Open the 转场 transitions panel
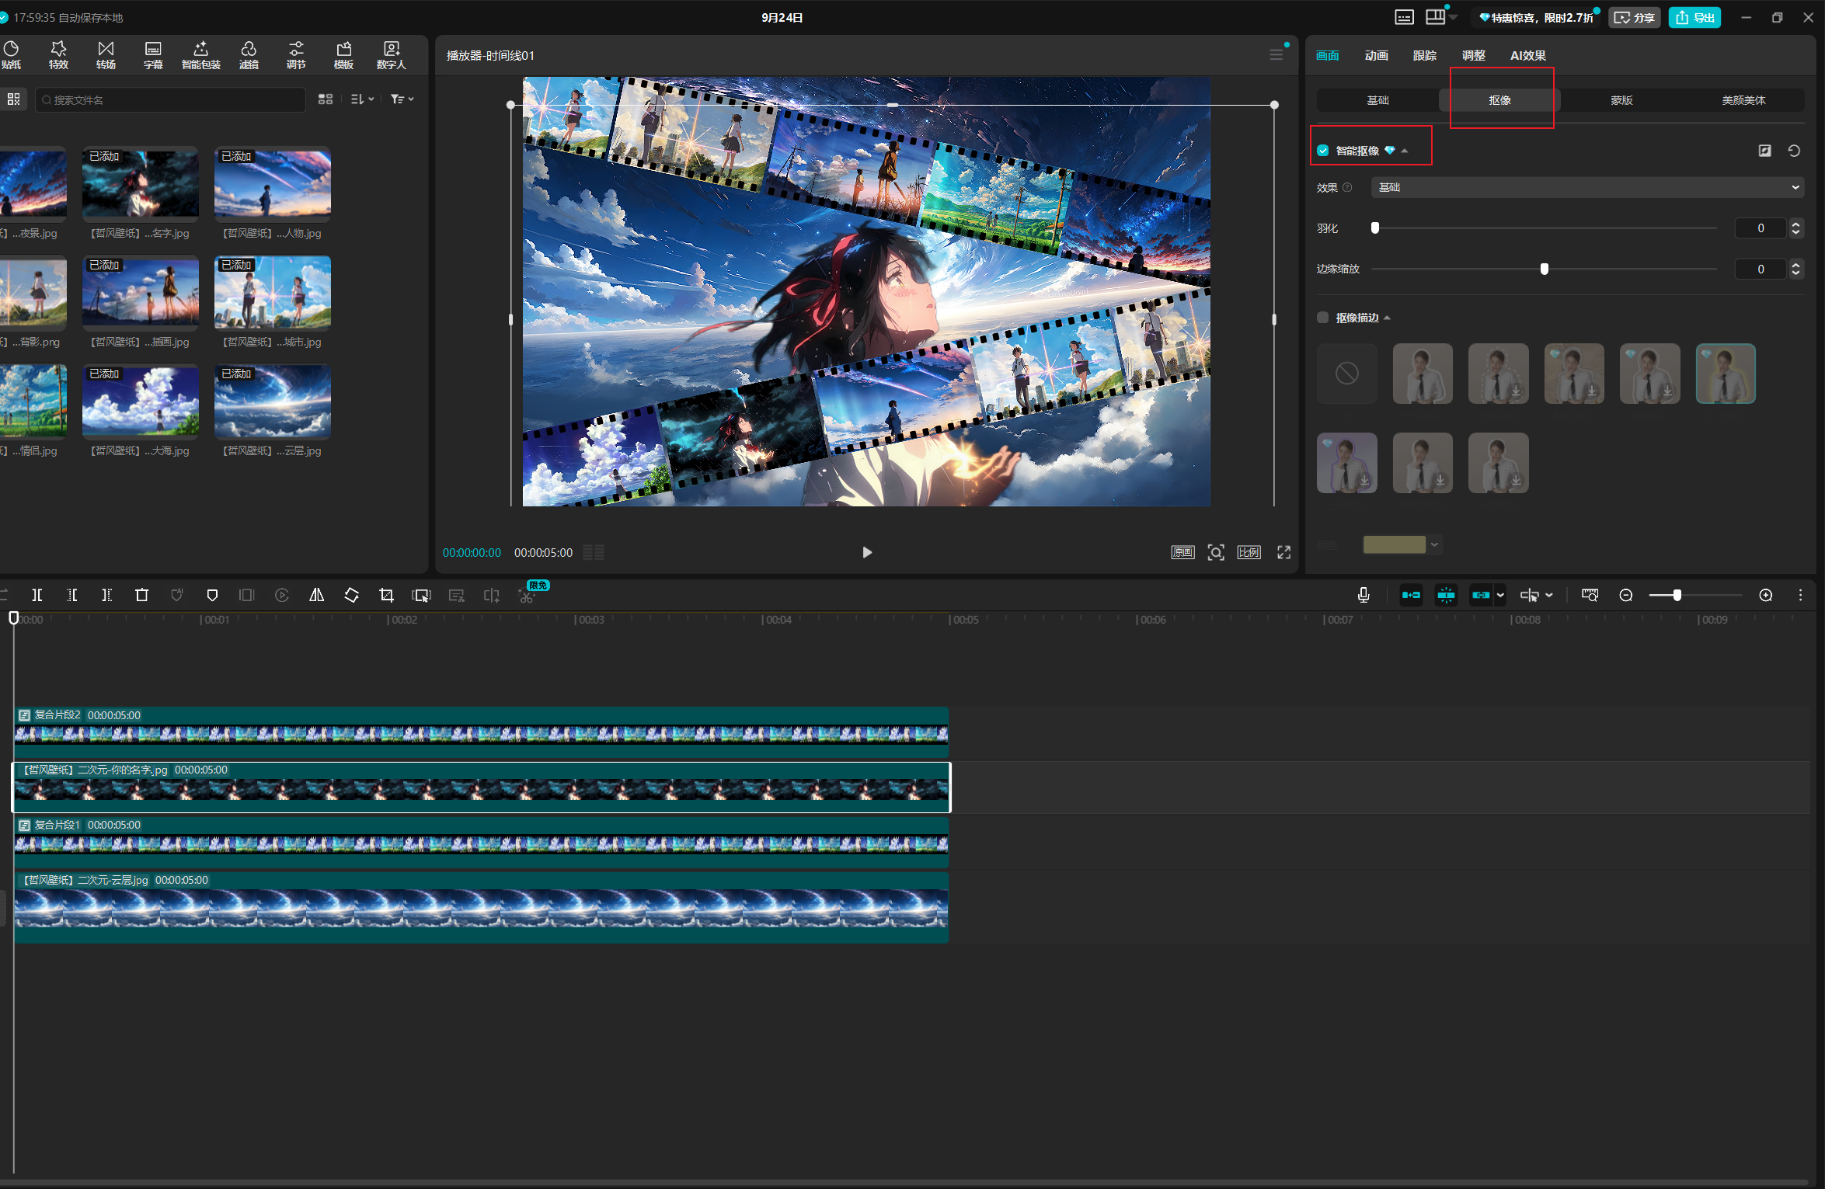Screen dimensions: 1825x1189 [x=106, y=55]
